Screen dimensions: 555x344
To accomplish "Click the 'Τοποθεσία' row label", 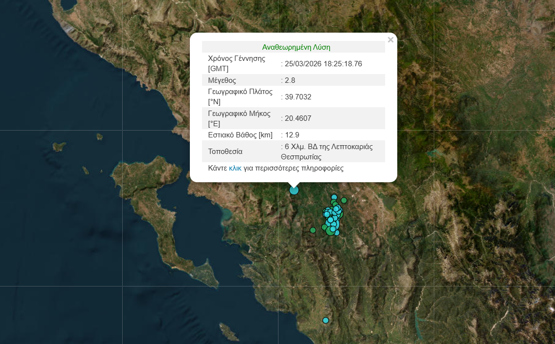I will coord(225,152).
